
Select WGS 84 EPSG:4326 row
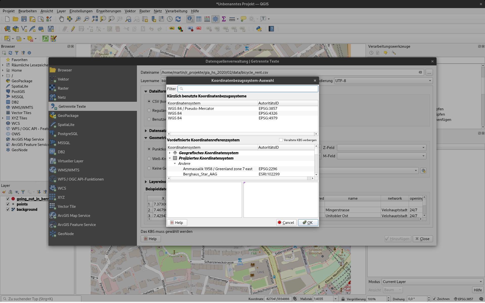click(x=212, y=113)
